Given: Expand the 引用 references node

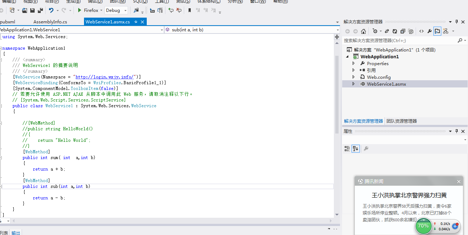Looking at the screenshot, I should point(354,70).
